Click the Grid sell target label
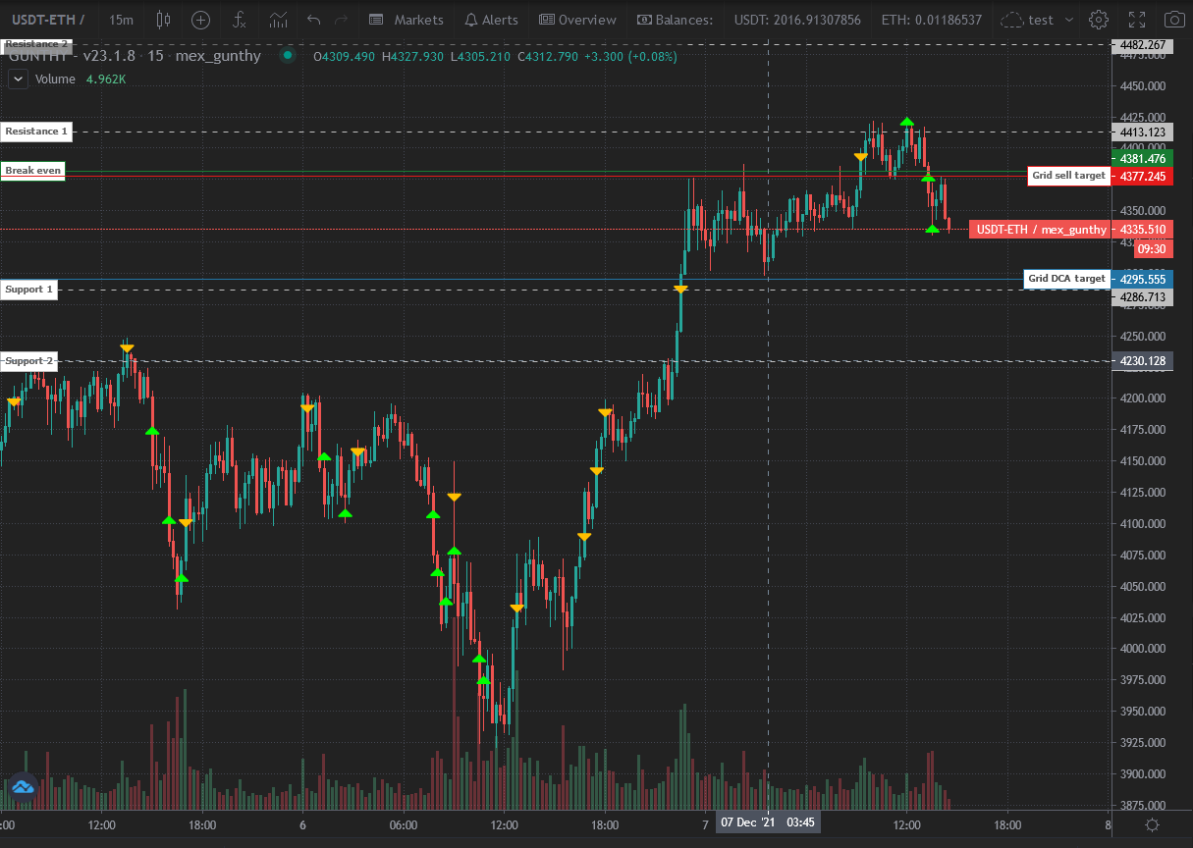Image resolution: width=1193 pixels, height=848 pixels. [1068, 176]
